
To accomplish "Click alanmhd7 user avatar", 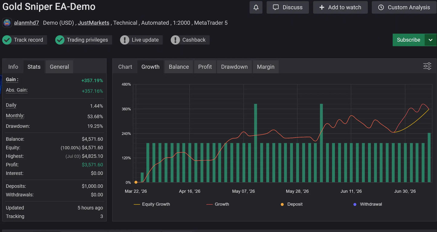I will tap(7, 23).
